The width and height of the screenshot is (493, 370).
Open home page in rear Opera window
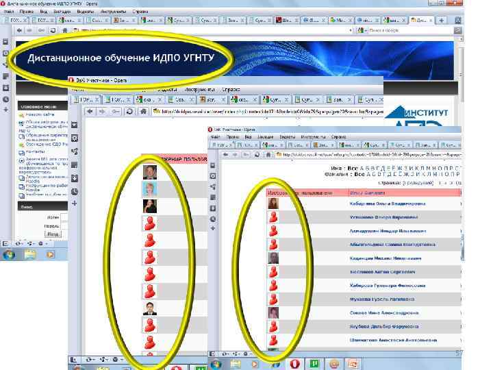coord(65,31)
